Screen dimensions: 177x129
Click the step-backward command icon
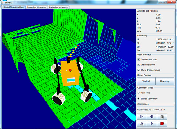point(152,117)
